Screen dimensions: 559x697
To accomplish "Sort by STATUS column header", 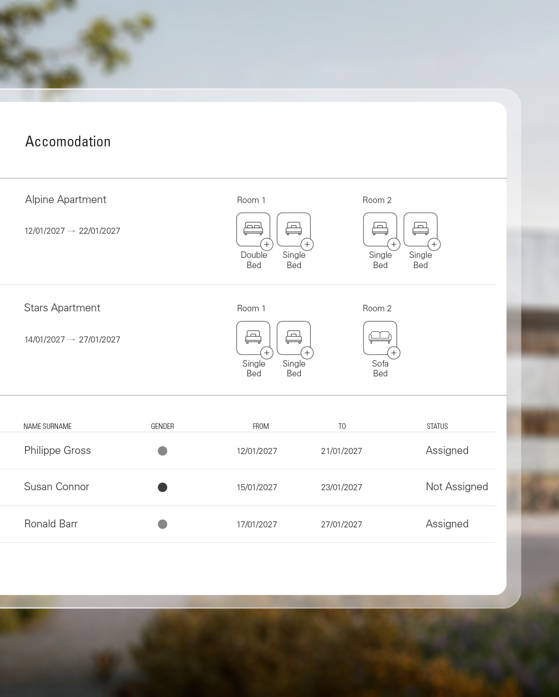I will [437, 426].
